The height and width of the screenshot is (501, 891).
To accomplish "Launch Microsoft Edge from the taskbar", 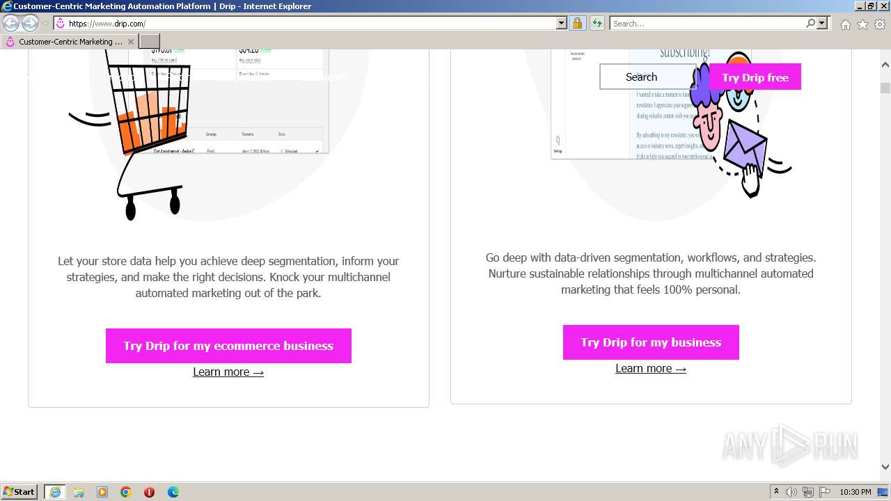I will click(x=173, y=492).
